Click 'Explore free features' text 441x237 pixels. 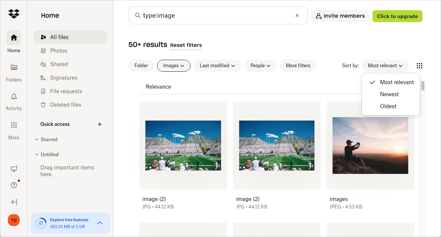click(x=69, y=220)
